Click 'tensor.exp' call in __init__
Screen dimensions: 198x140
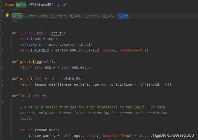click(57, 45)
